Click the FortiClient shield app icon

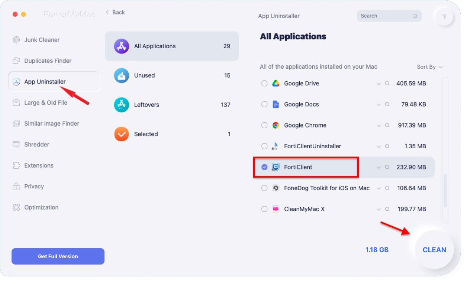[x=276, y=167]
